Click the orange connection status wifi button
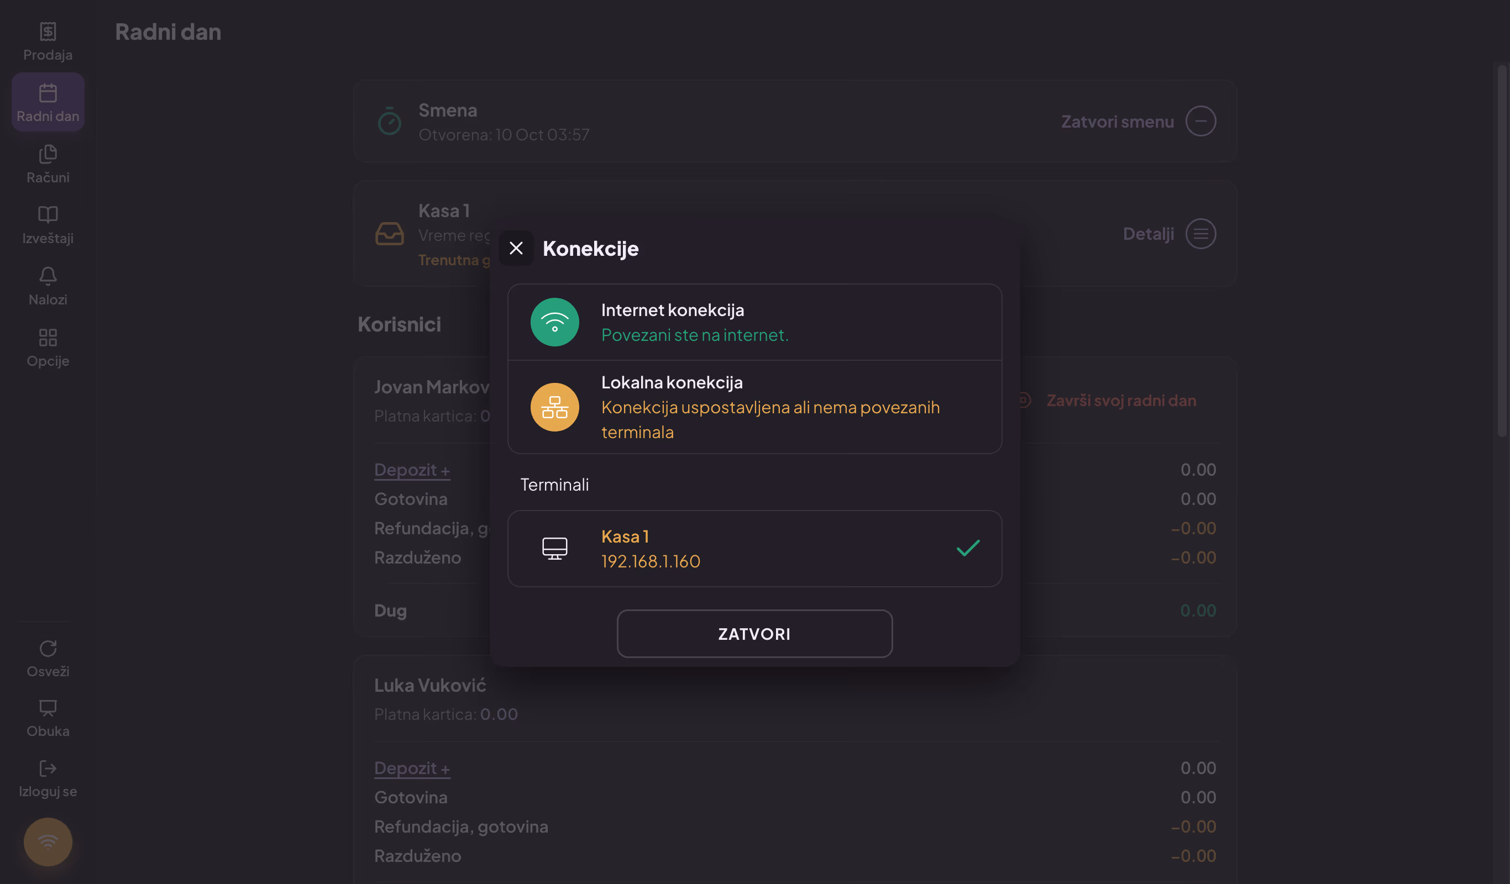This screenshot has width=1510, height=884. pos(48,842)
